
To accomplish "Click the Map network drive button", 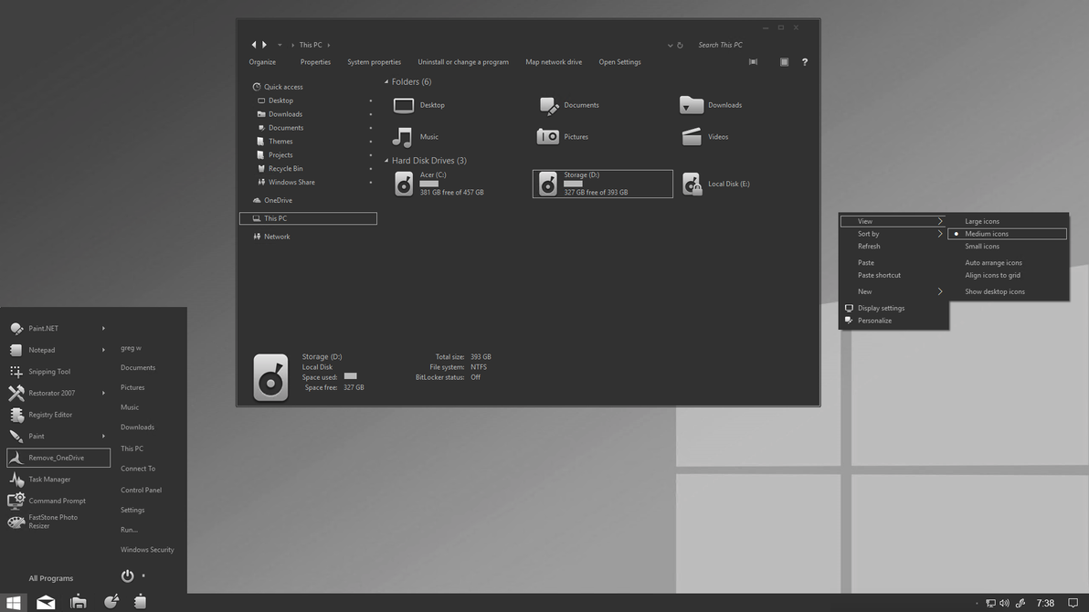I will [x=554, y=62].
